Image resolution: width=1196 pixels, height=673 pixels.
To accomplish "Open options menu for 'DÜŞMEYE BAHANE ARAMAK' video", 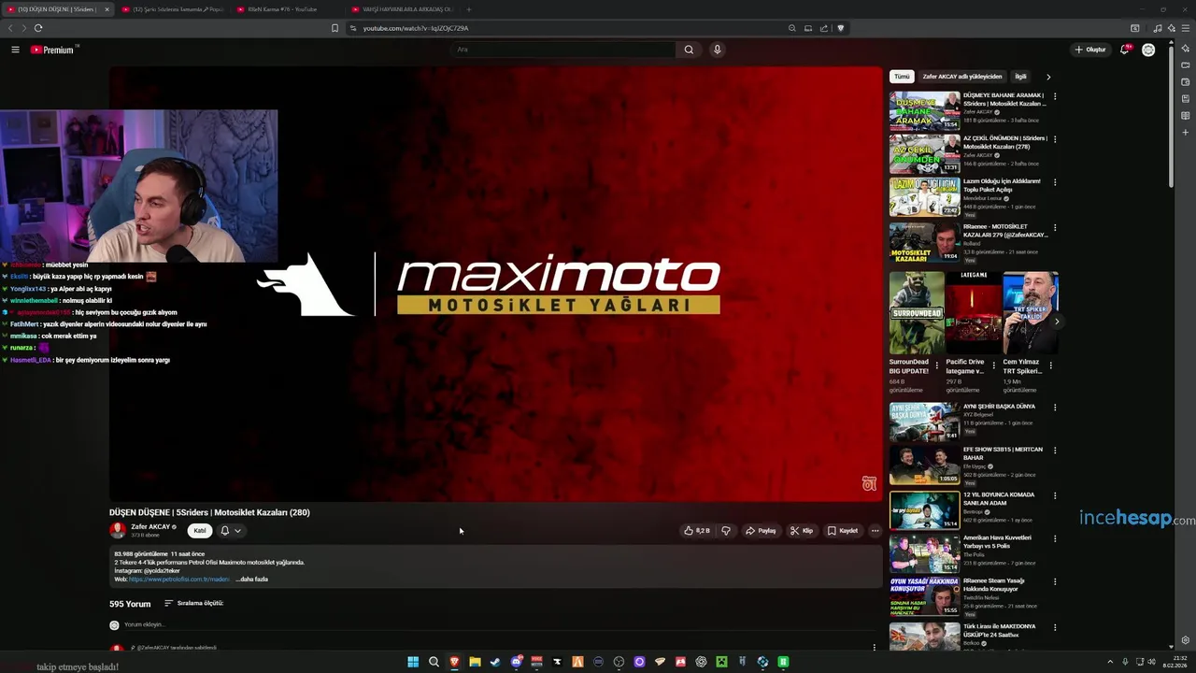I will click(1055, 96).
